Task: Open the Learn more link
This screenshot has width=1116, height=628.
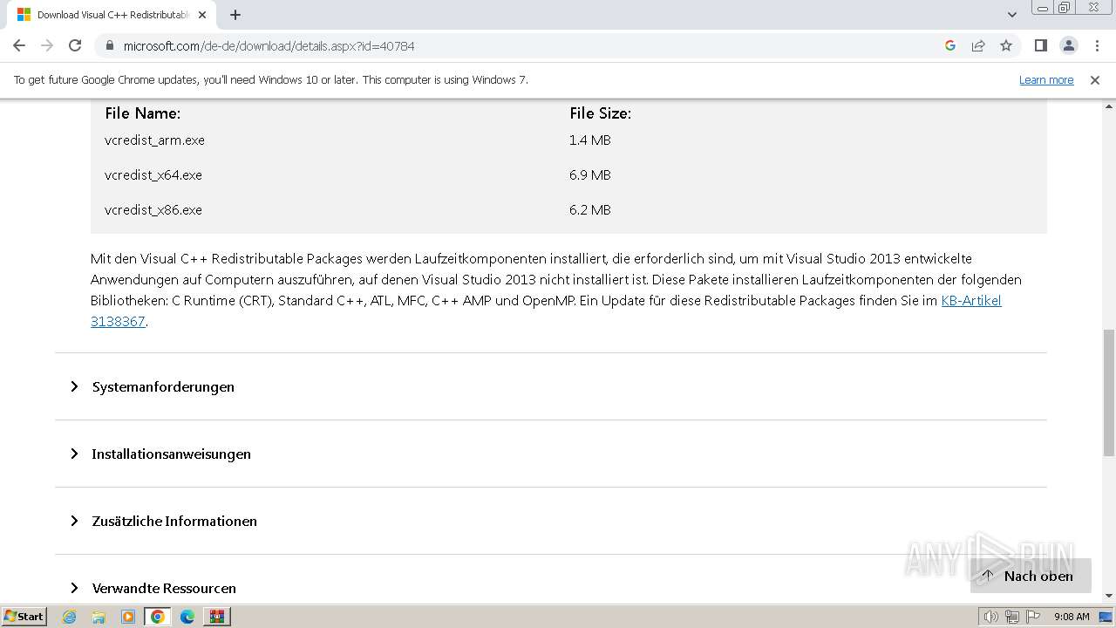Action: click(1046, 80)
